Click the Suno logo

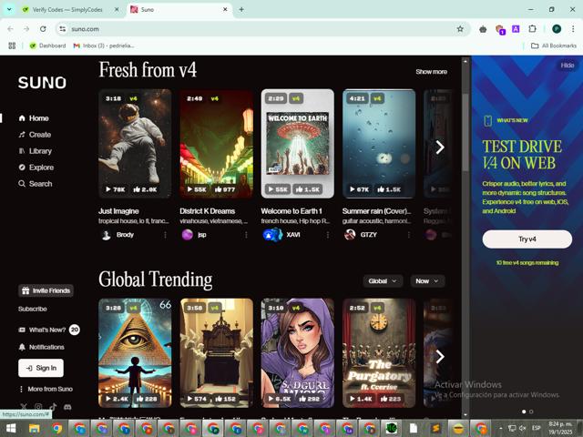pos(42,83)
